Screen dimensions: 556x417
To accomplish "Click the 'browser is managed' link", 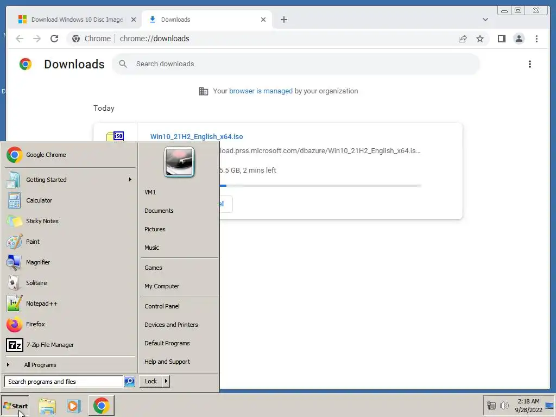I will coord(261,91).
